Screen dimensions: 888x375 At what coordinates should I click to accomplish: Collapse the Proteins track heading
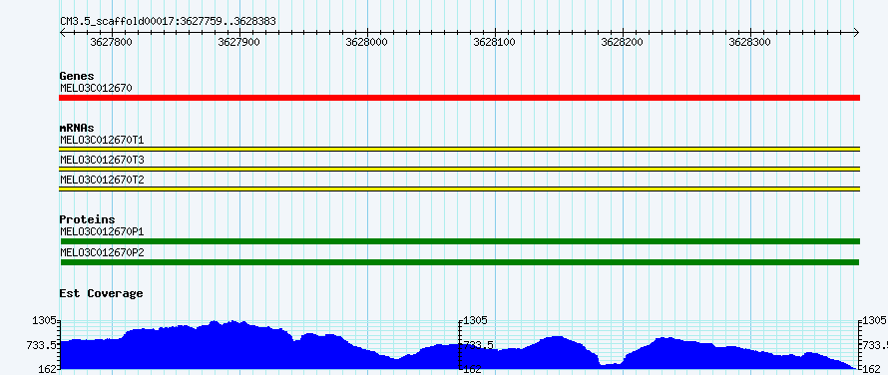click(87, 219)
